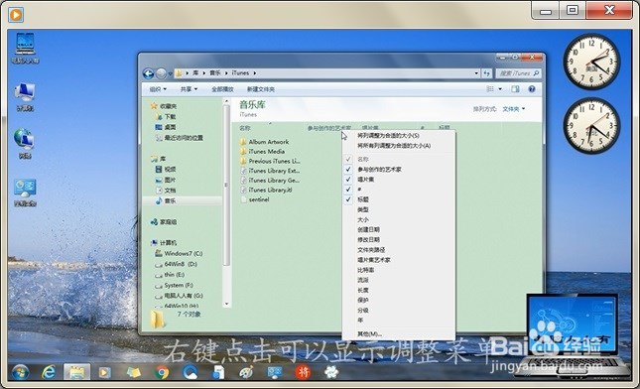This screenshot has width=640, height=389.
Task: Select 收藏夹 in the navigation pane
Action: [x=164, y=106]
